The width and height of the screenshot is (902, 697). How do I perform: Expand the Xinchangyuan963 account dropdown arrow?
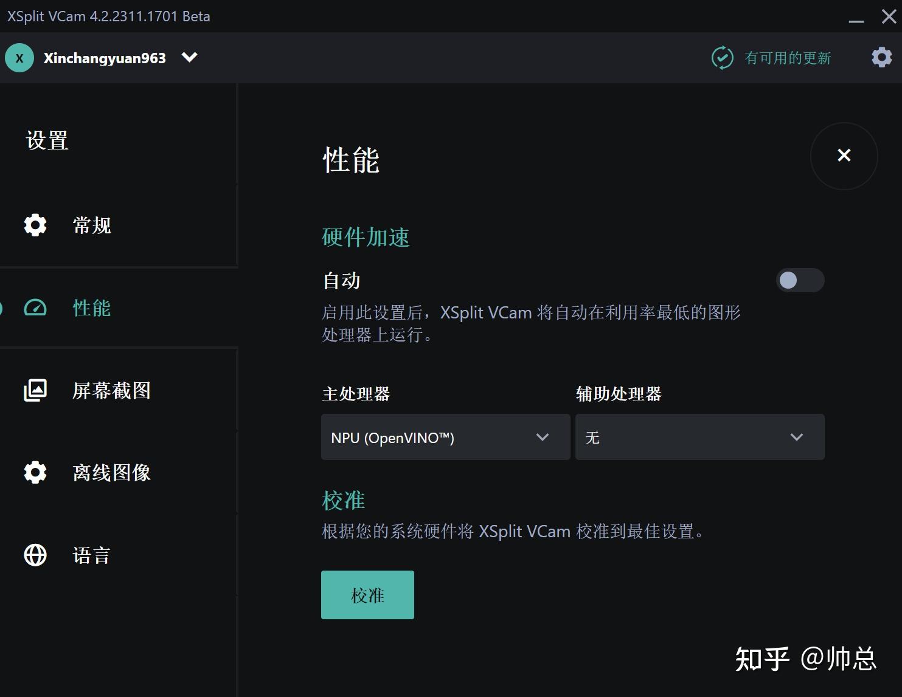[x=190, y=57]
